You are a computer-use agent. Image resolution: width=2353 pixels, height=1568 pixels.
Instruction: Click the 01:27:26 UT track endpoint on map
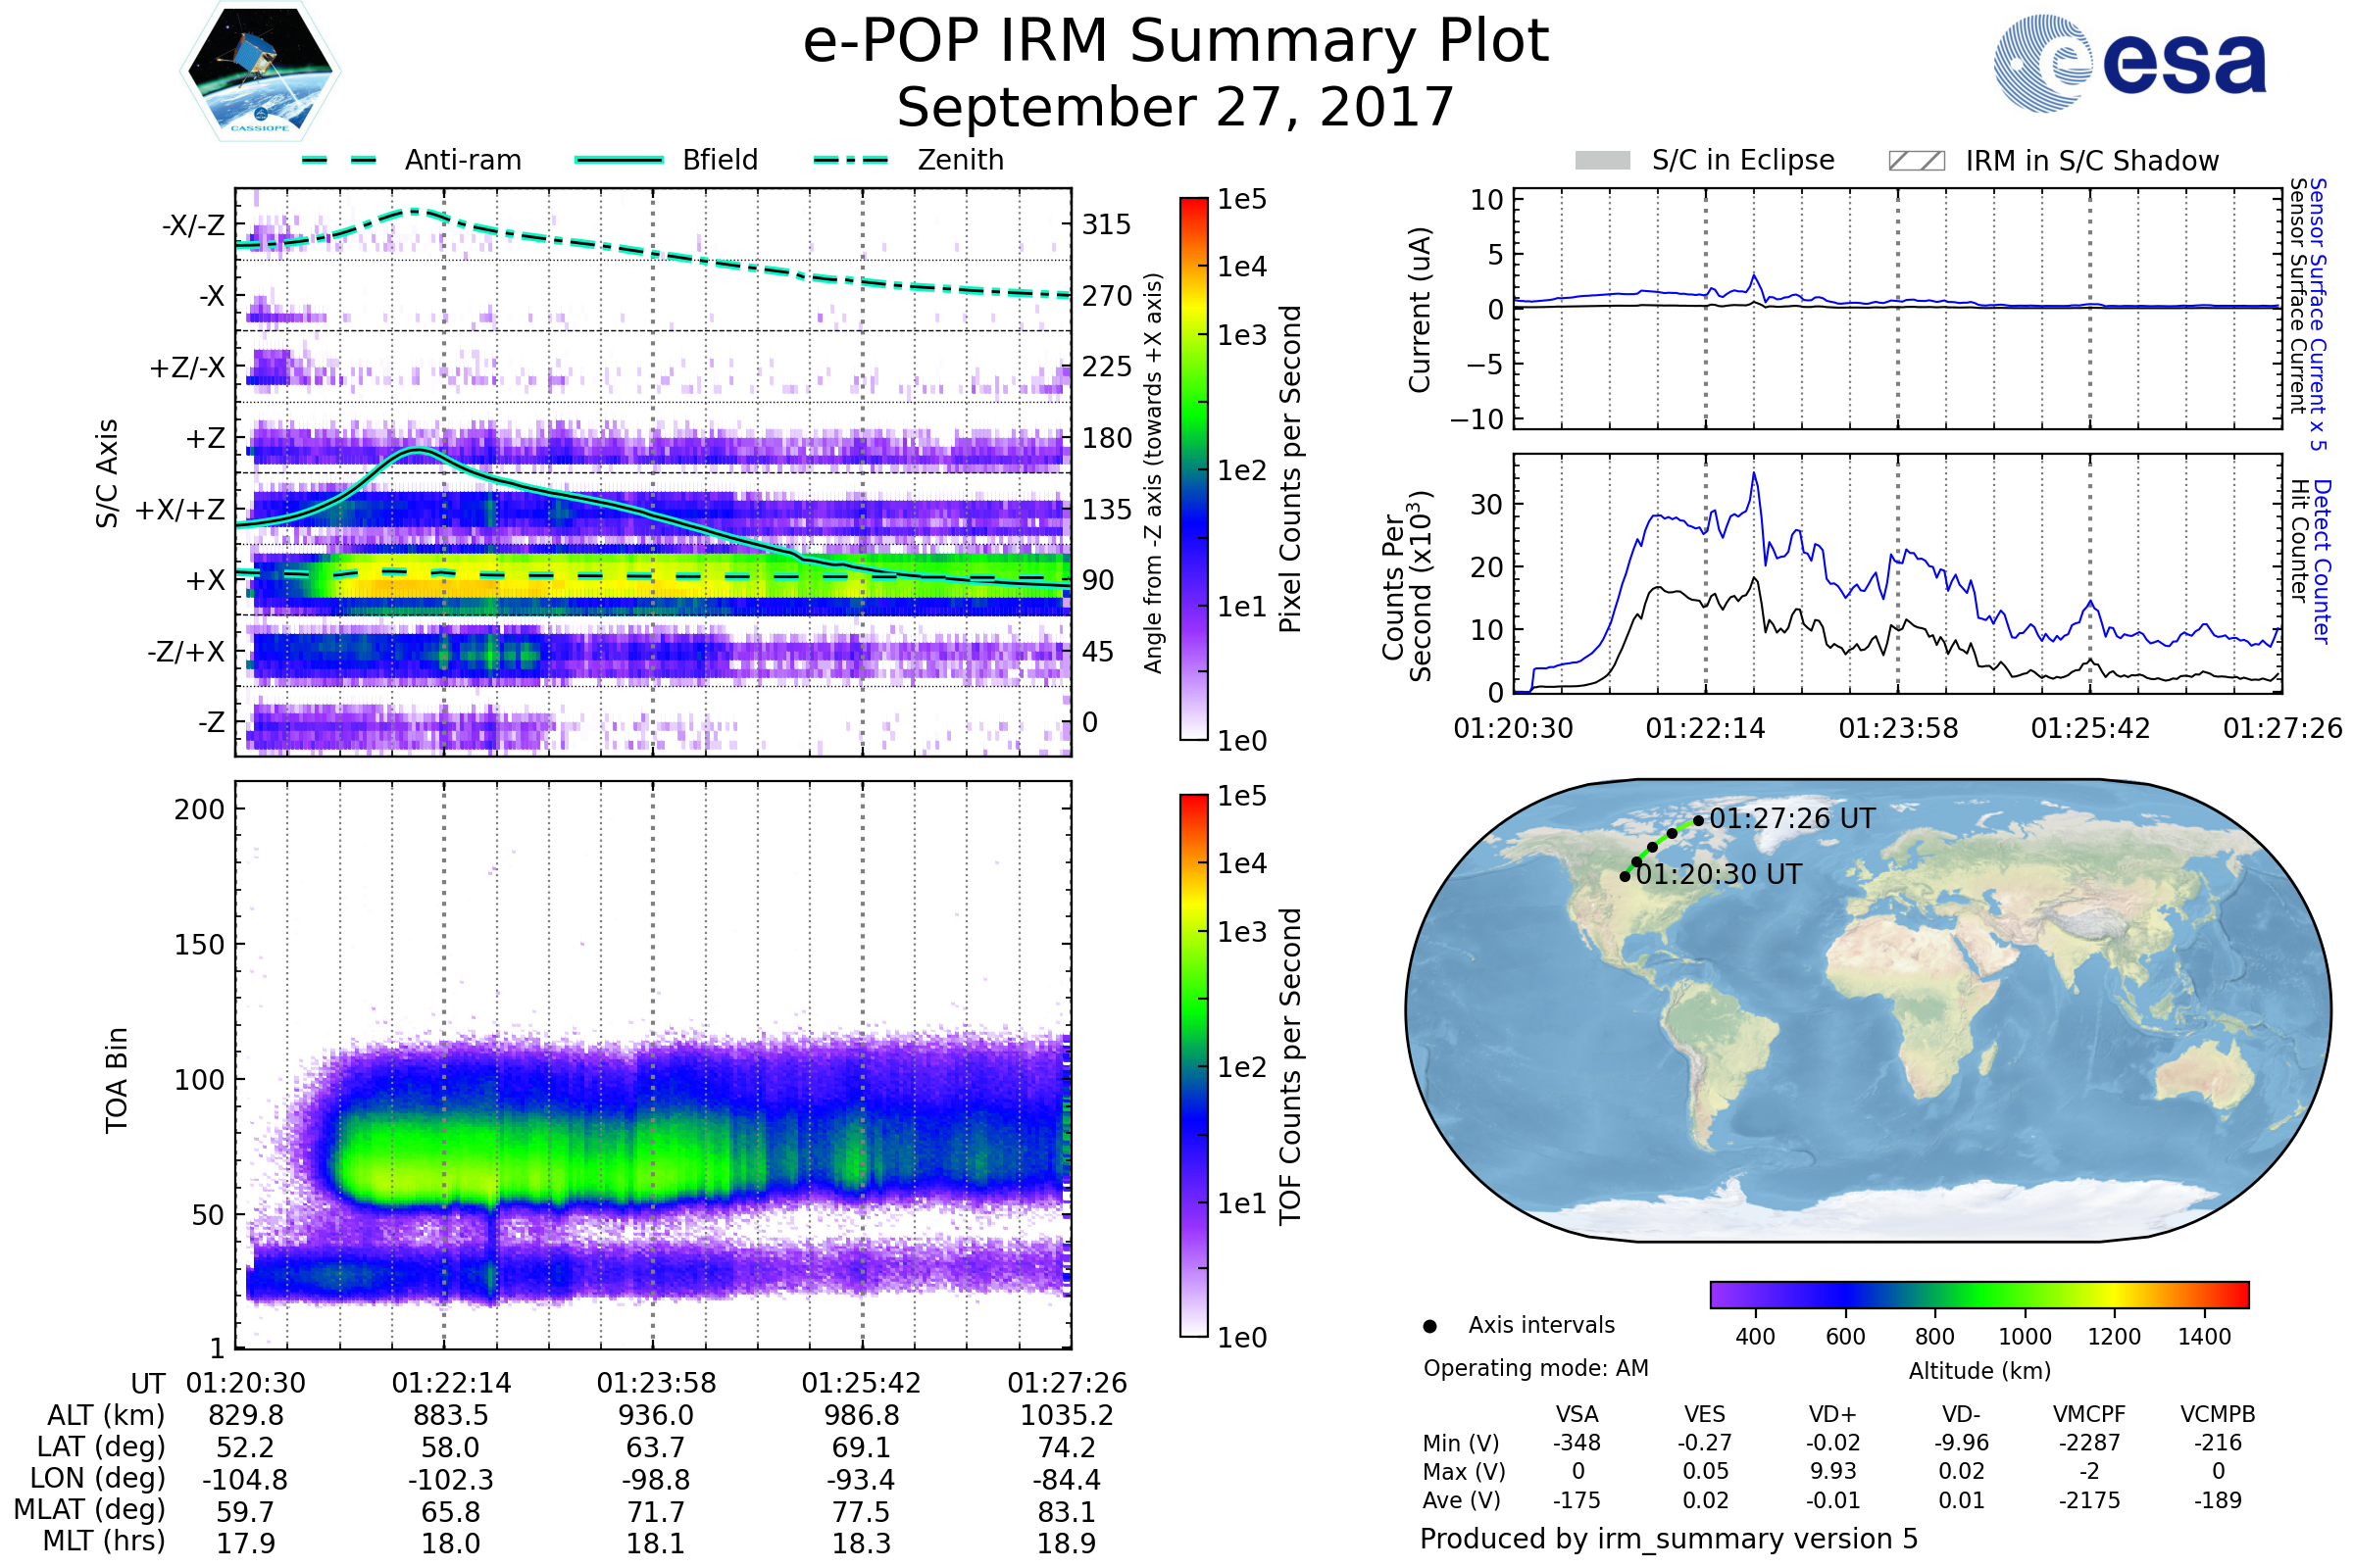point(1698,821)
